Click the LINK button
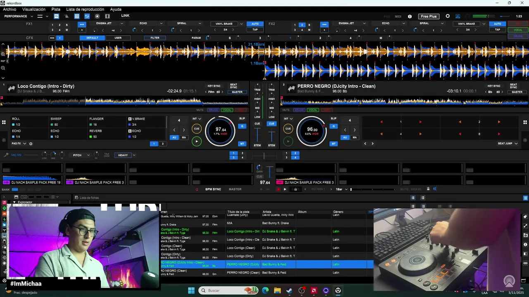Screen dimensions: 529x297 (x=125, y=16)
